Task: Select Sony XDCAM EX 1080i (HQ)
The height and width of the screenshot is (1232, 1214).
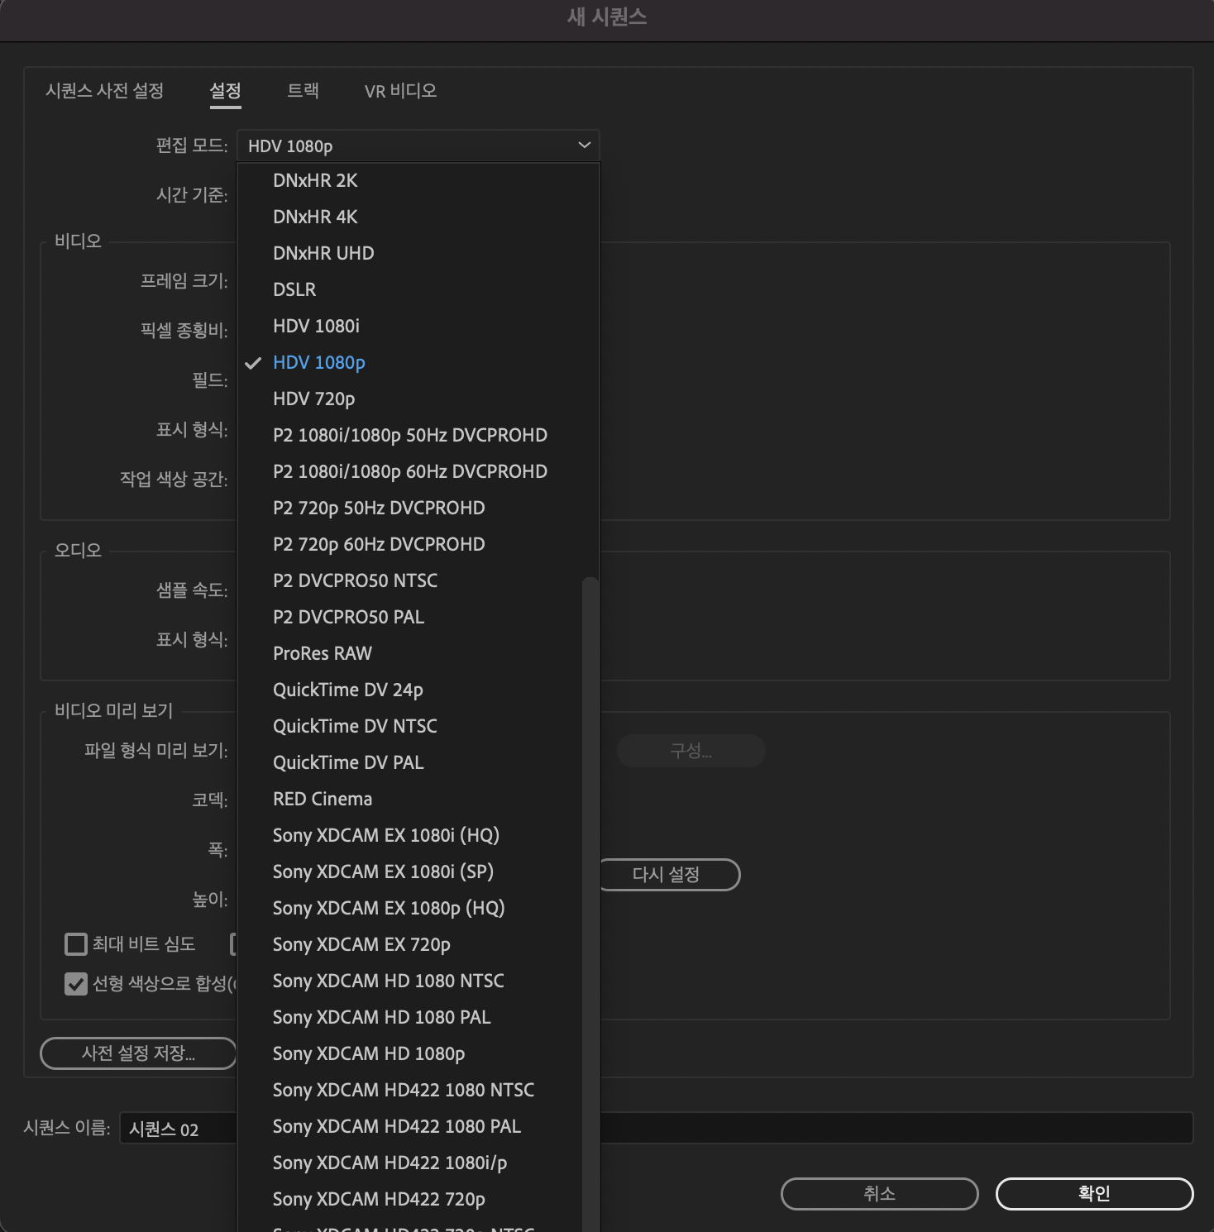Action: [x=410, y=835]
